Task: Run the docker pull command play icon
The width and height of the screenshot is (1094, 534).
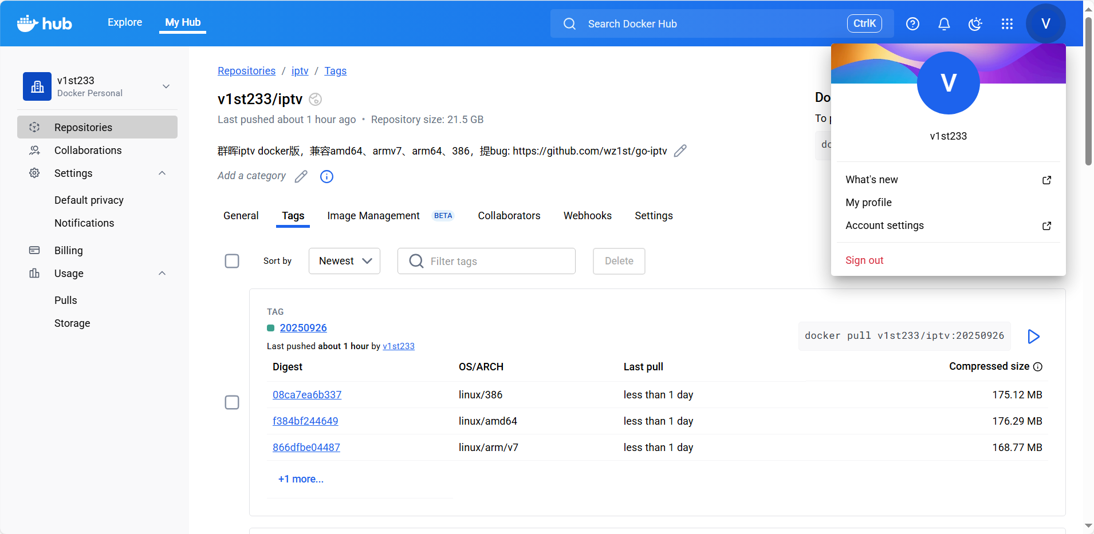Action: pyautogui.click(x=1033, y=337)
